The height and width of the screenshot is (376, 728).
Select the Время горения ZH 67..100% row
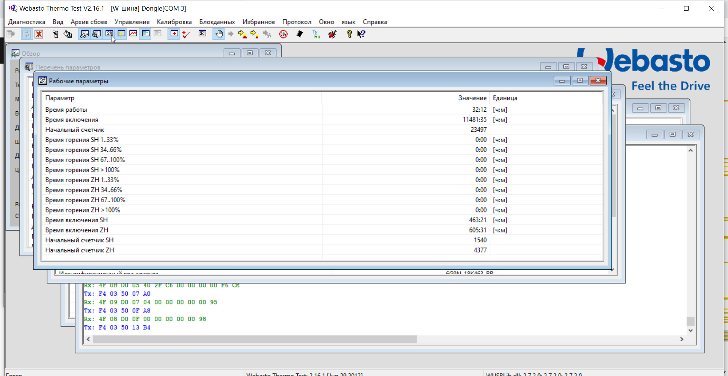322,200
